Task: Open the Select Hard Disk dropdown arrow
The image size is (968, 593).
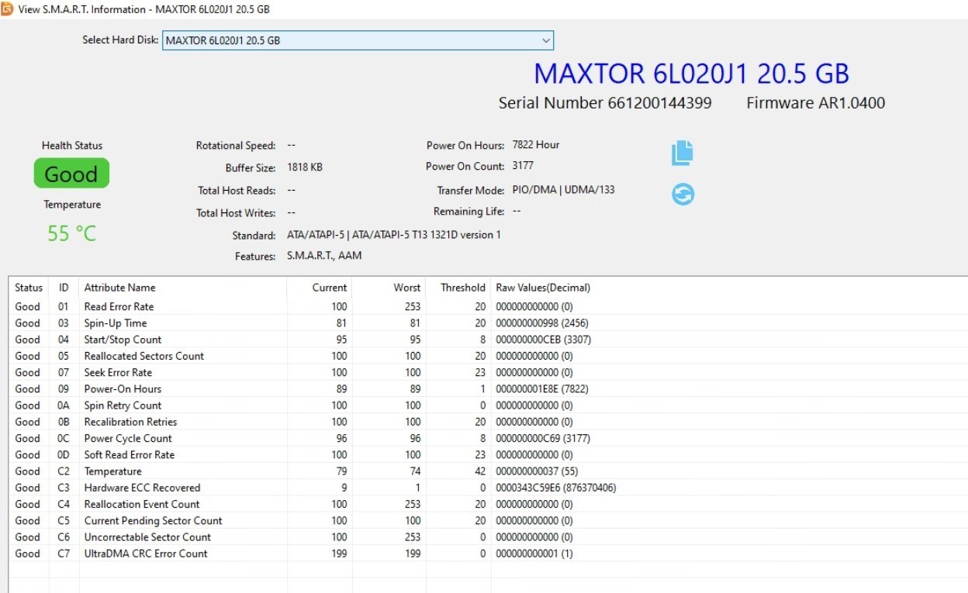Action: (546, 40)
